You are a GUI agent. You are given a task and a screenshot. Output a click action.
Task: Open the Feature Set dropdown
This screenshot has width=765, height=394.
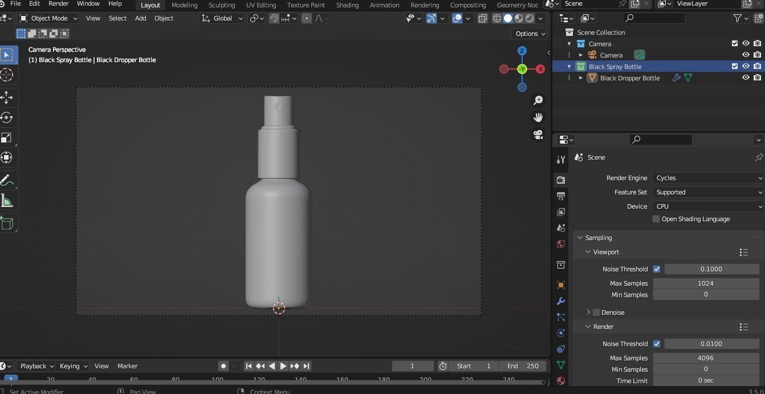709,192
